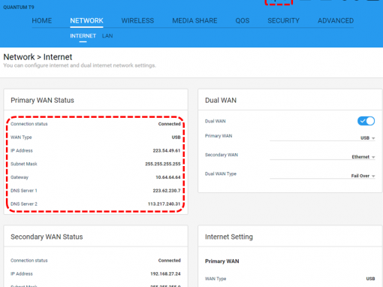Switch to the ADVANCED tab
The width and height of the screenshot is (383, 287).
(336, 20)
